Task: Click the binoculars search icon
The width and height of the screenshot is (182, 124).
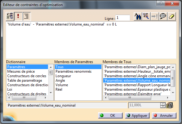Action: [138, 17]
